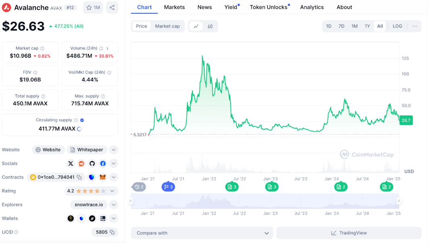
Task: Select the line chart style
Action: [196, 27]
